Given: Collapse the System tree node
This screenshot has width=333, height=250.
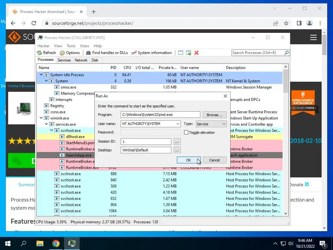Looking at the screenshot, I should point(46,81).
